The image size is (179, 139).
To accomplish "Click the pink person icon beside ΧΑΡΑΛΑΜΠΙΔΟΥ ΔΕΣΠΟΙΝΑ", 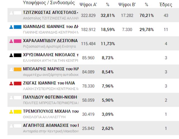I will pos(11,41).
